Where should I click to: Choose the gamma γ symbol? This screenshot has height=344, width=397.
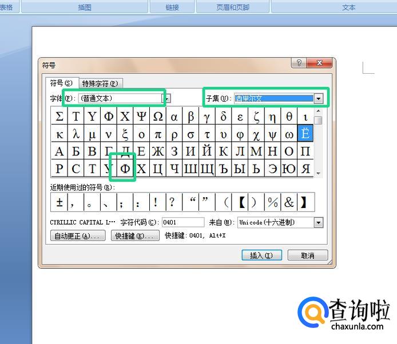207,116
